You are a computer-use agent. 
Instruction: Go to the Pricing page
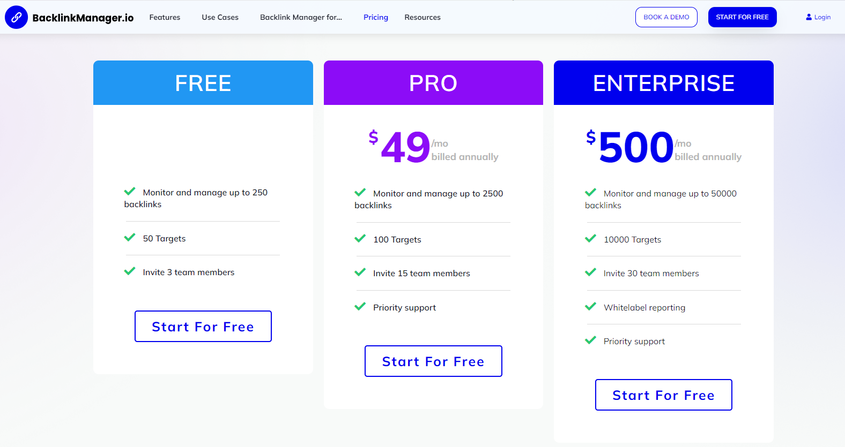376,17
